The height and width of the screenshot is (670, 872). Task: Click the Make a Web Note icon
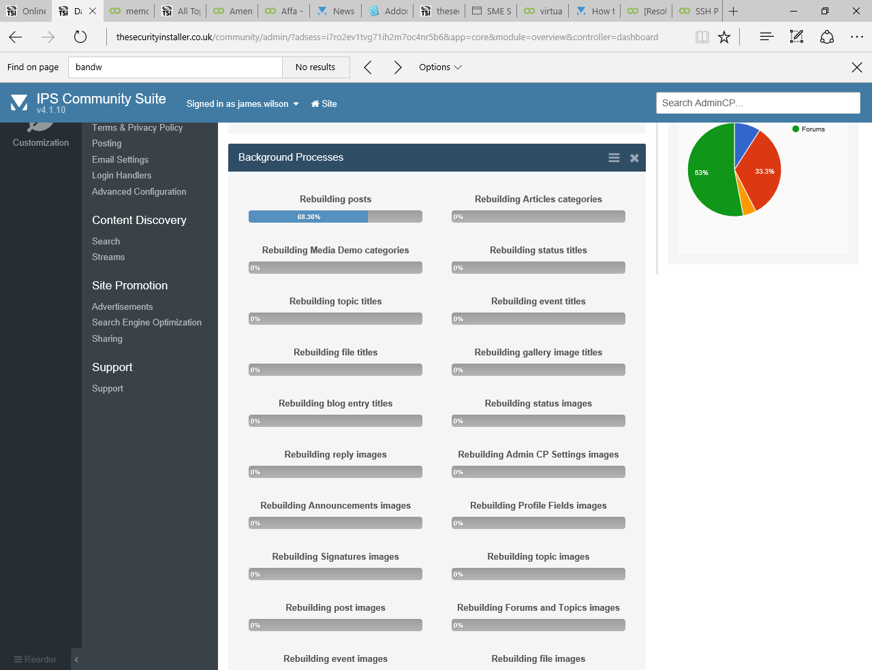[796, 37]
